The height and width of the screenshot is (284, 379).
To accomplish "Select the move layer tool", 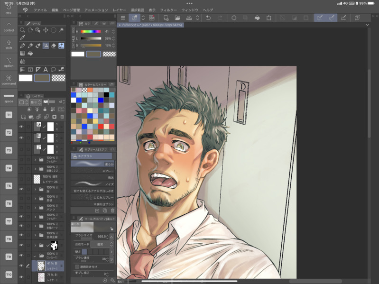I will tap(46, 30).
